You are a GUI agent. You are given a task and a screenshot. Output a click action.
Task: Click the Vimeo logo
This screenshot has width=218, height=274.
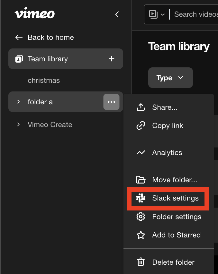click(x=35, y=14)
